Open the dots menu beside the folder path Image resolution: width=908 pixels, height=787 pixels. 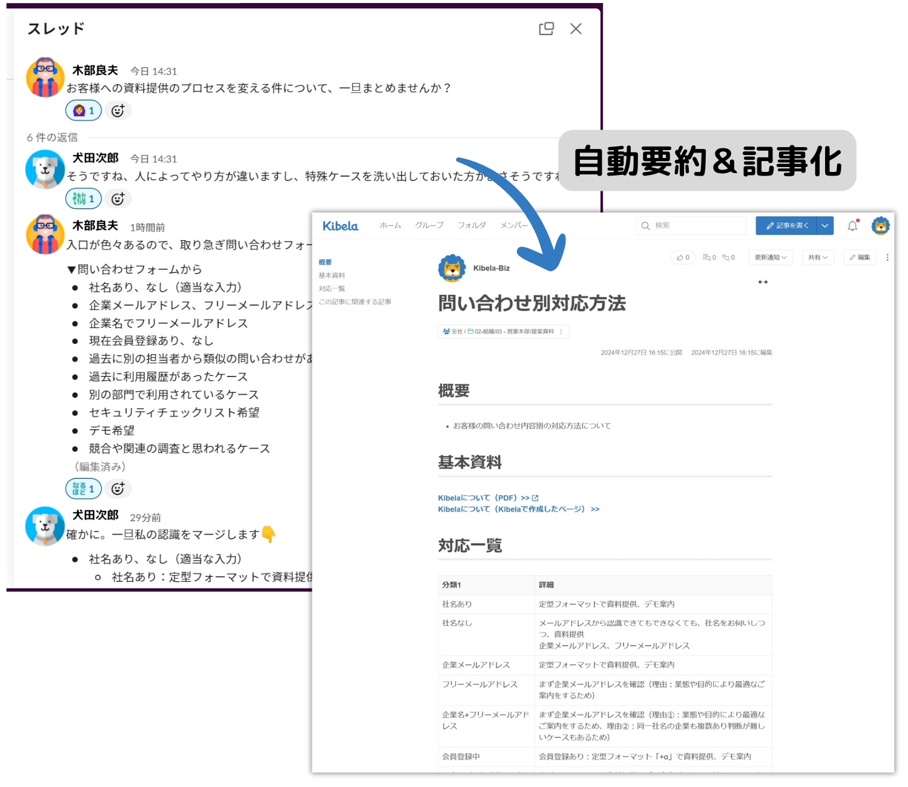point(561,332)
